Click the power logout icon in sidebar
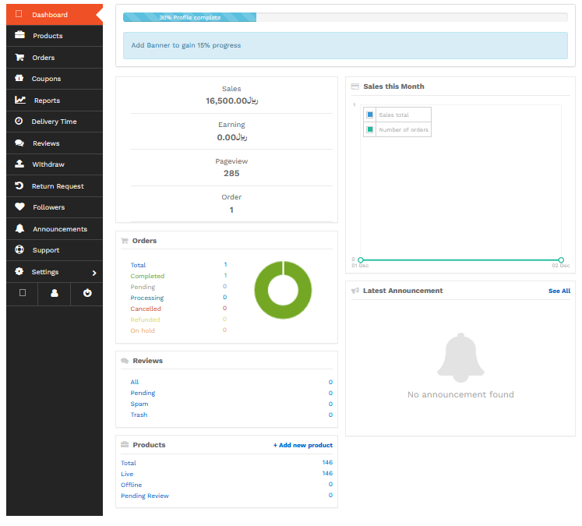This screenshot has width=582, height=526. pos(87,293)
